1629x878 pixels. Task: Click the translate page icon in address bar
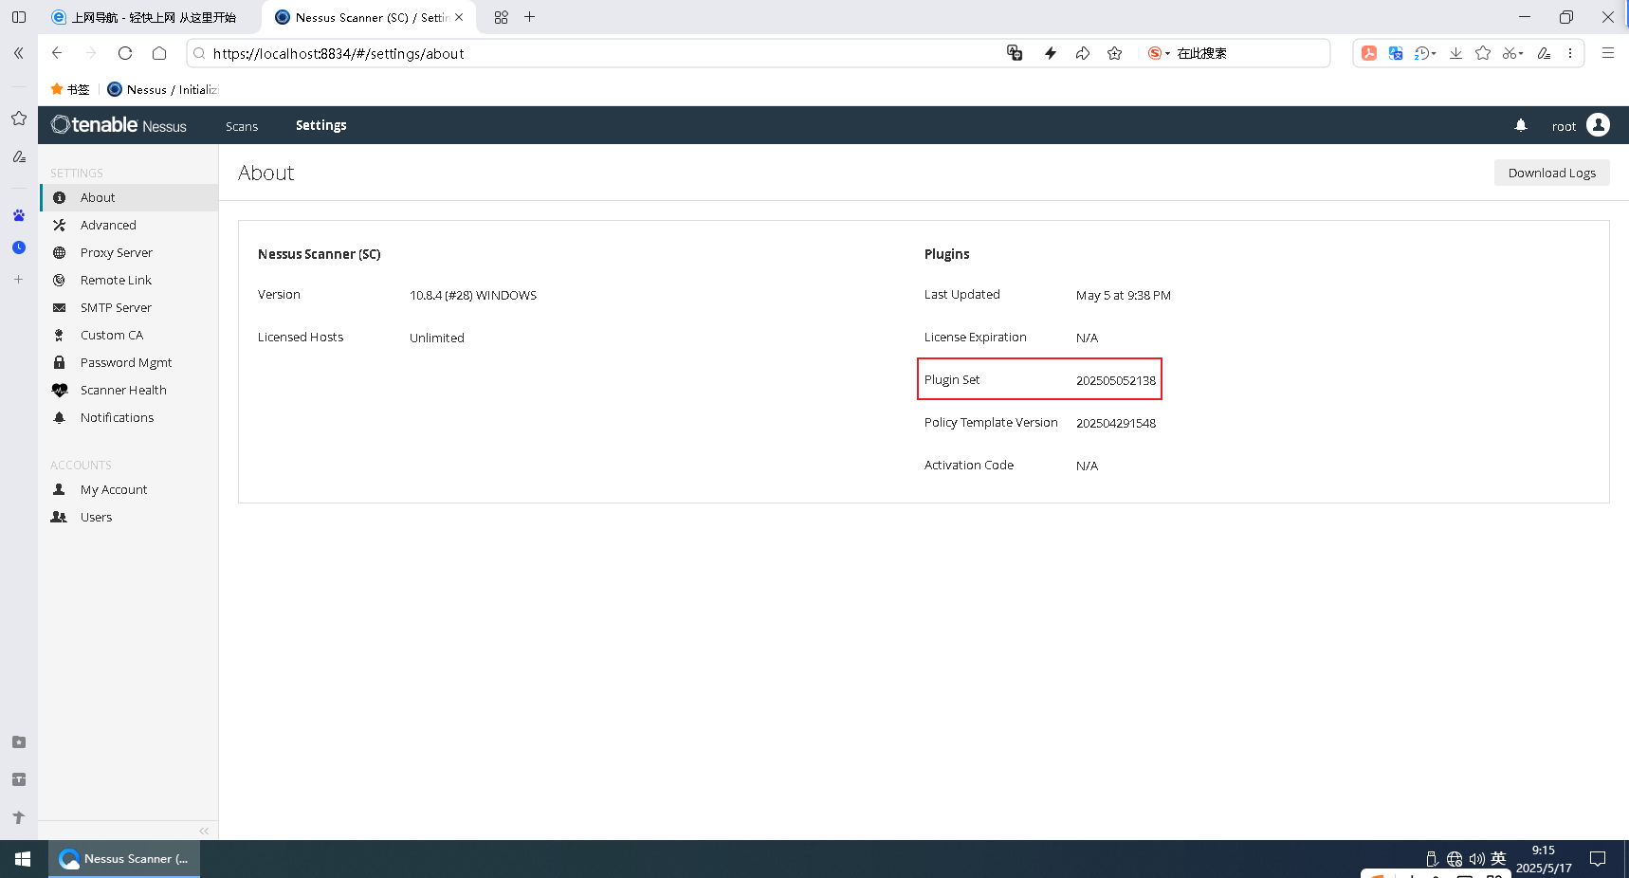pyautogui.click(x=1015, y=53)
